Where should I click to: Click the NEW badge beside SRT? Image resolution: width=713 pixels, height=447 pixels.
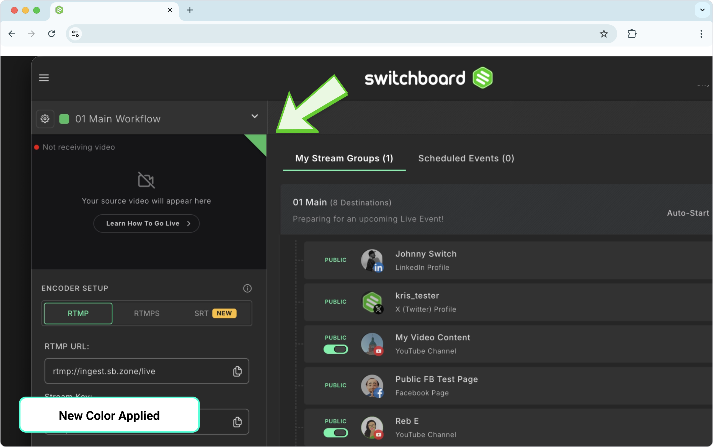(x=224, y=314)
